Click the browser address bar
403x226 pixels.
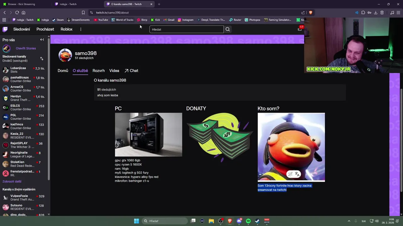tap(195, 13)
